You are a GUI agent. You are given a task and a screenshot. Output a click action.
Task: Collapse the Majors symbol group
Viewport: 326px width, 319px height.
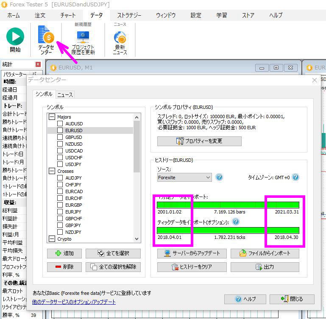[52, 117]
